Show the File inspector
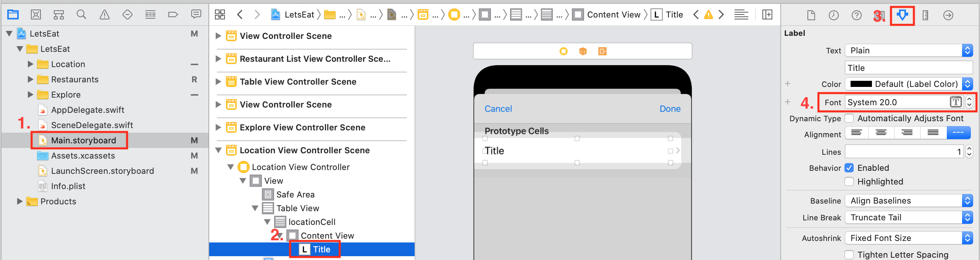 click(811, 15)
